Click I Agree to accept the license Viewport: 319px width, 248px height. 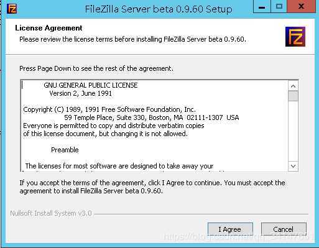[230, 229]
